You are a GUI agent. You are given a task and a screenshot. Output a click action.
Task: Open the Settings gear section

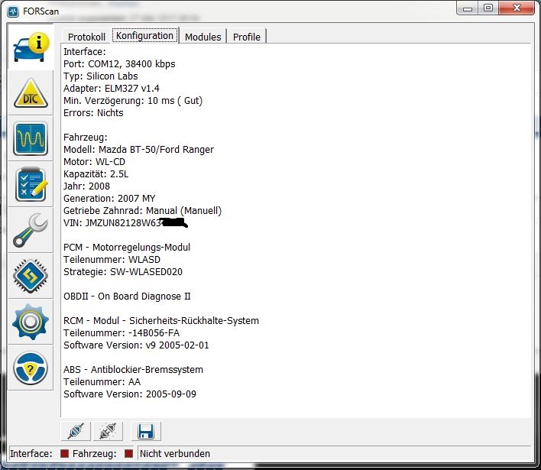pos(31,322)
